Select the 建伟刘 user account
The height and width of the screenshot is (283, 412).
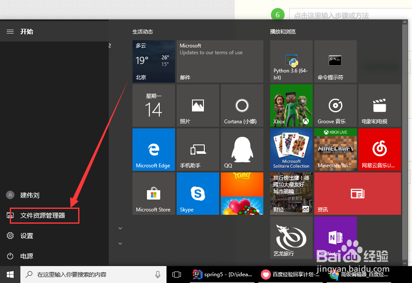coord(30,195)
